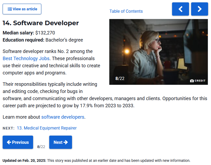Image resolution: width=211 pixels, height=165 pixels.
Task: Click the Bachelor's degree text
Action: (64, 40)
